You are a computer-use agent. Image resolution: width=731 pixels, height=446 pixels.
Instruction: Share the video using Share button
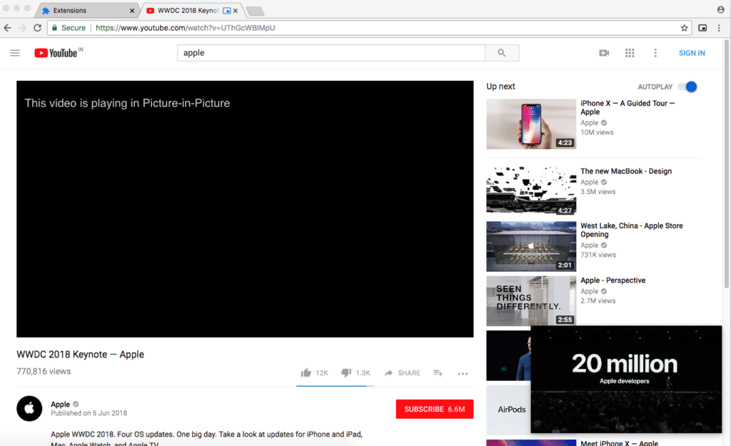pyautogui.click(x=403, y=372)
